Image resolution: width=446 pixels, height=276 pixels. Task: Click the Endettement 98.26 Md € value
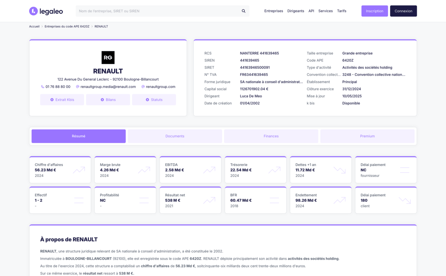[x=306, y=200]
